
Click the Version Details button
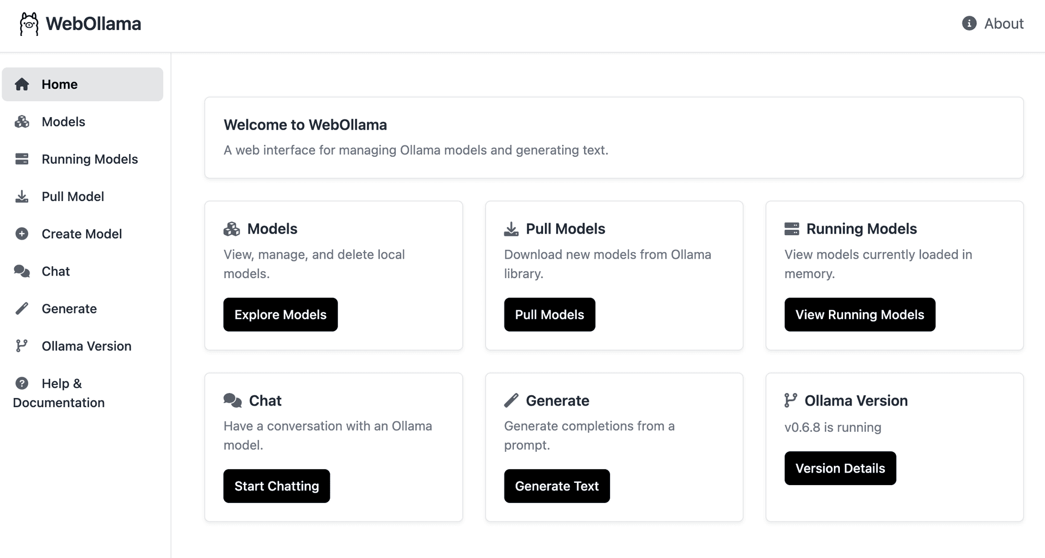(840, 468)
